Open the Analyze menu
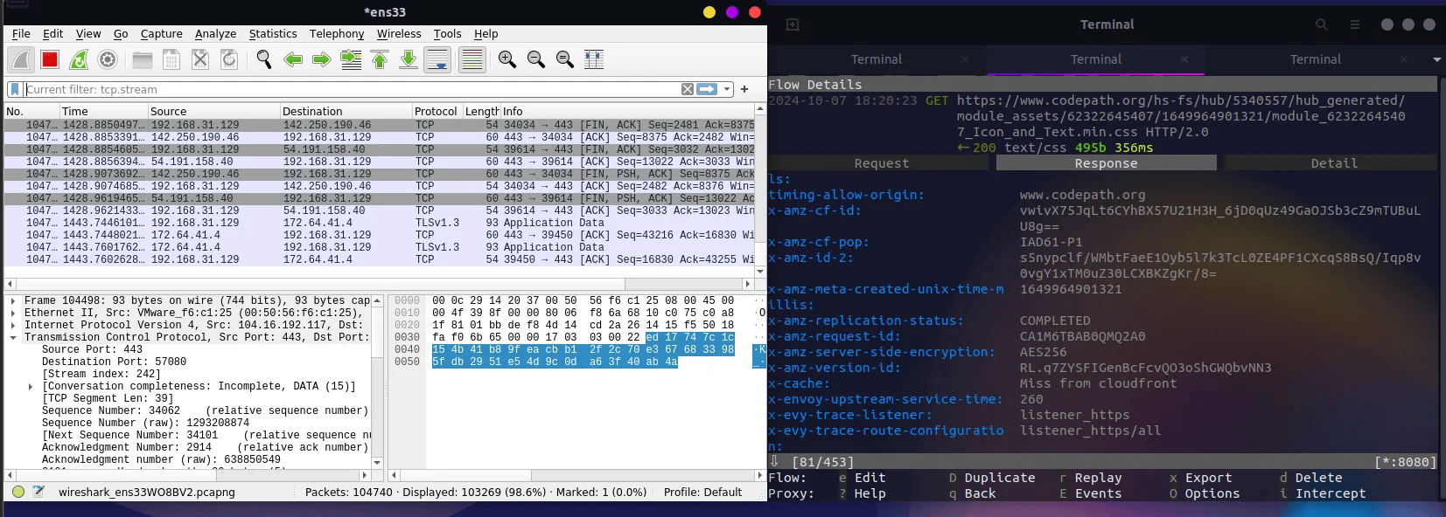This screenshot has width=1446, height=517. [215, 34]
